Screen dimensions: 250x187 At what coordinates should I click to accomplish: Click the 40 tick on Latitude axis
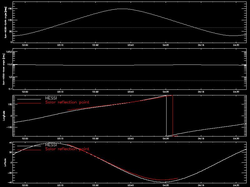pyautogui.click(x=11, y=143)
